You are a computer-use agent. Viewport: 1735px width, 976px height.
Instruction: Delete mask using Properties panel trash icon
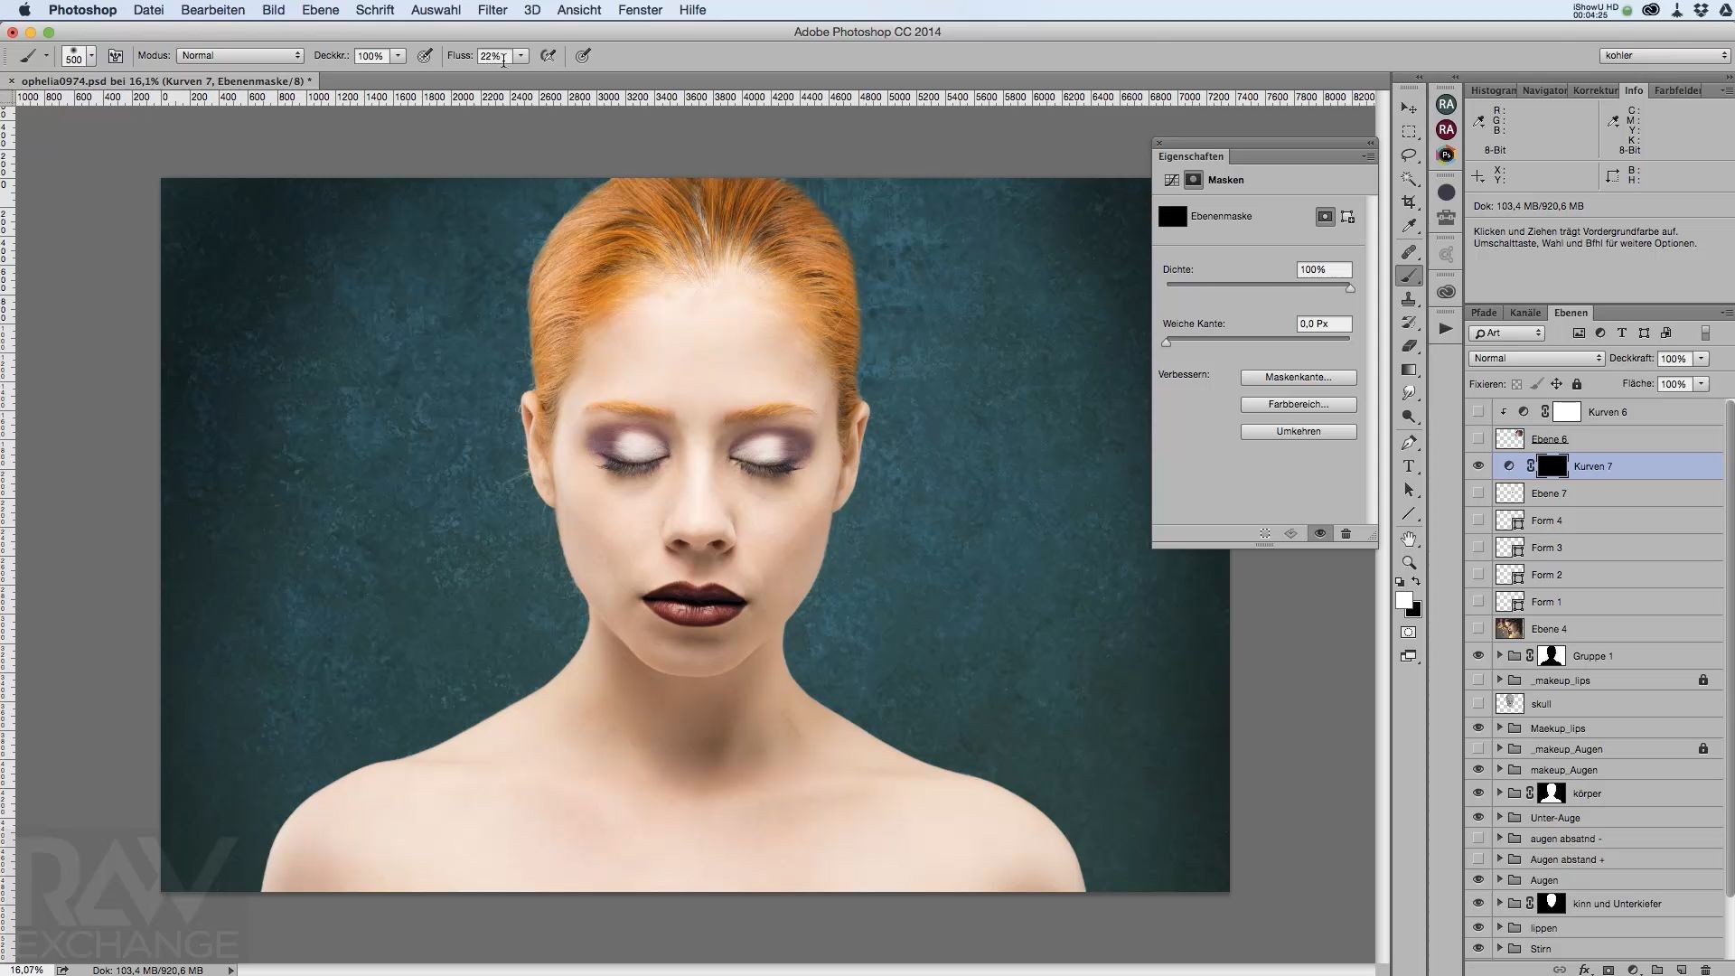click(x=1346, y=534)
